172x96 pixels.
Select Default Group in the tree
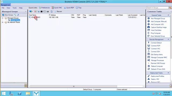(15, 20)
